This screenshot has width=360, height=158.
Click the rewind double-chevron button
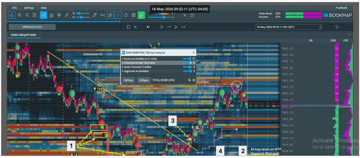(x=135, y=27)
